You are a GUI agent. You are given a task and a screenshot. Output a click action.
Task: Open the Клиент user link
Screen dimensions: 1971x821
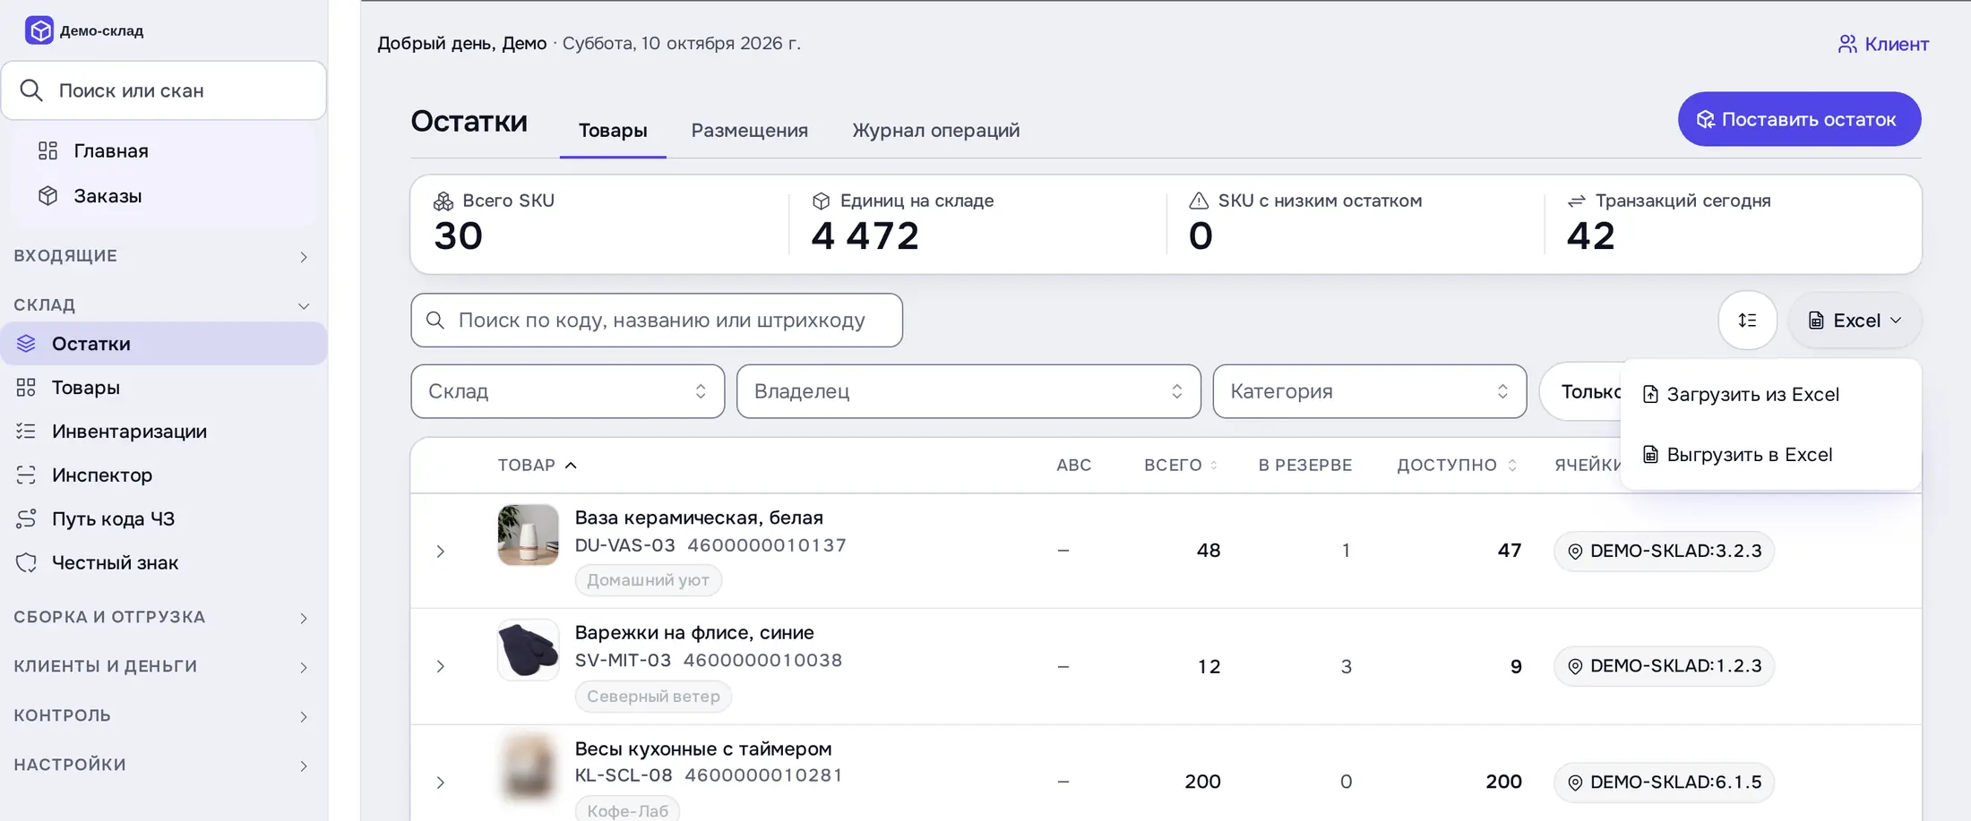[1883, 44]
